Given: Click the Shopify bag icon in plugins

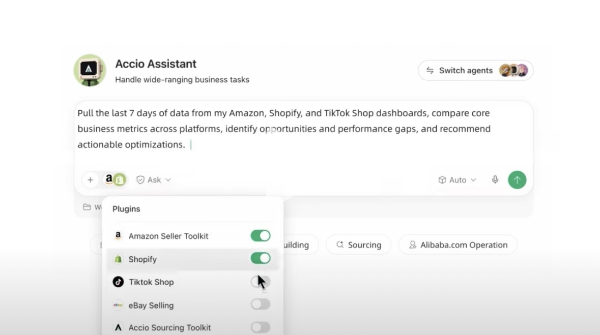Looking at the screenshot, I should (118, 259).
